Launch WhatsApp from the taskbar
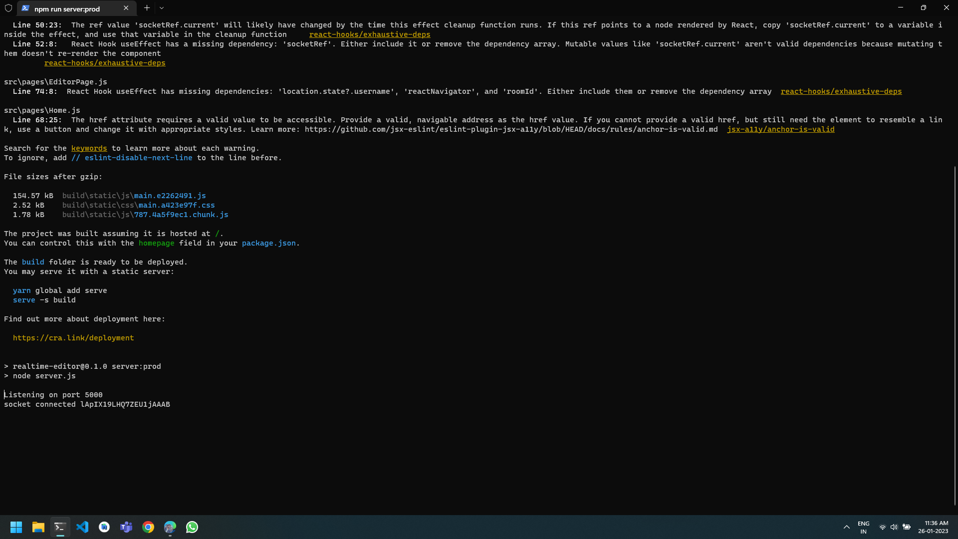 (192, 527)
